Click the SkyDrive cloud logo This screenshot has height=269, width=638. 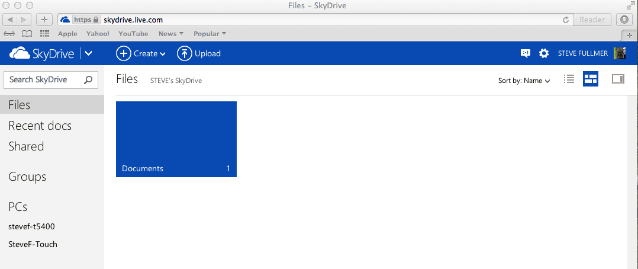click(20, 53)
